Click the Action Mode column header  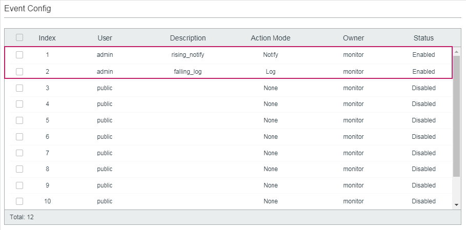271,38
